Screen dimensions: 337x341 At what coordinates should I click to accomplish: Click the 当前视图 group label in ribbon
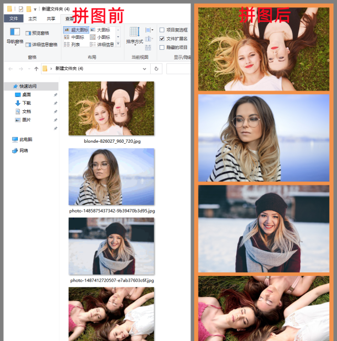pyautogui.click(x=140, y=57)
